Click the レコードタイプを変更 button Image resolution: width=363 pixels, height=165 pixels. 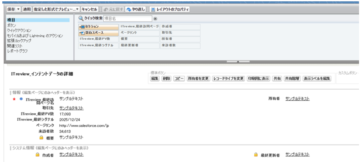(x=228, y=79)
